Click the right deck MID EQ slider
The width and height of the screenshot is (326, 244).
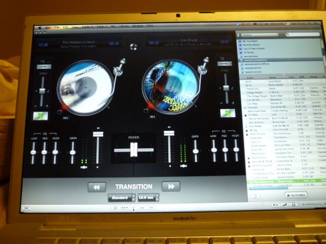pyautogui.click(x=225, y=150)
